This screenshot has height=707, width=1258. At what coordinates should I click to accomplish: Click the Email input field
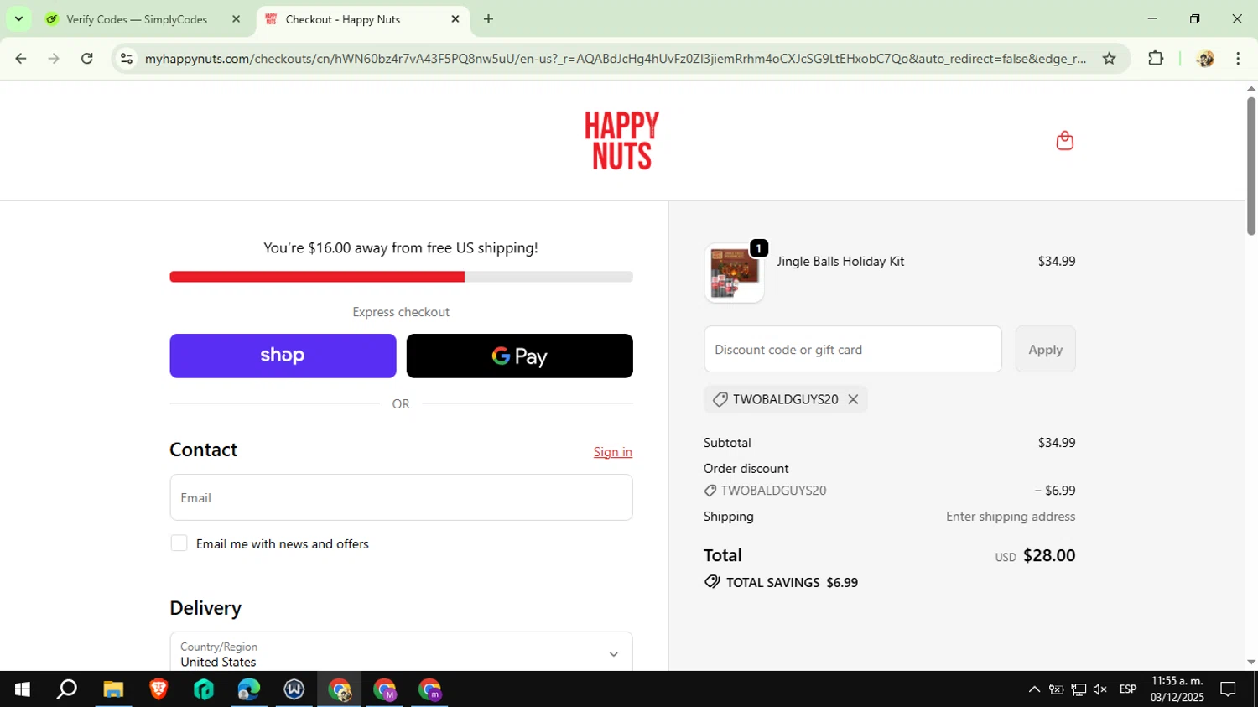click(401, 497)
